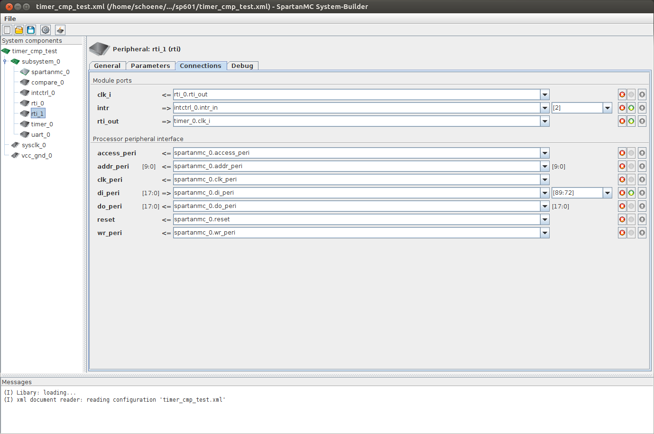This screenshot has height=434, width=654.
Task: Open a configuration file with the folder icon
Action: 19,30
